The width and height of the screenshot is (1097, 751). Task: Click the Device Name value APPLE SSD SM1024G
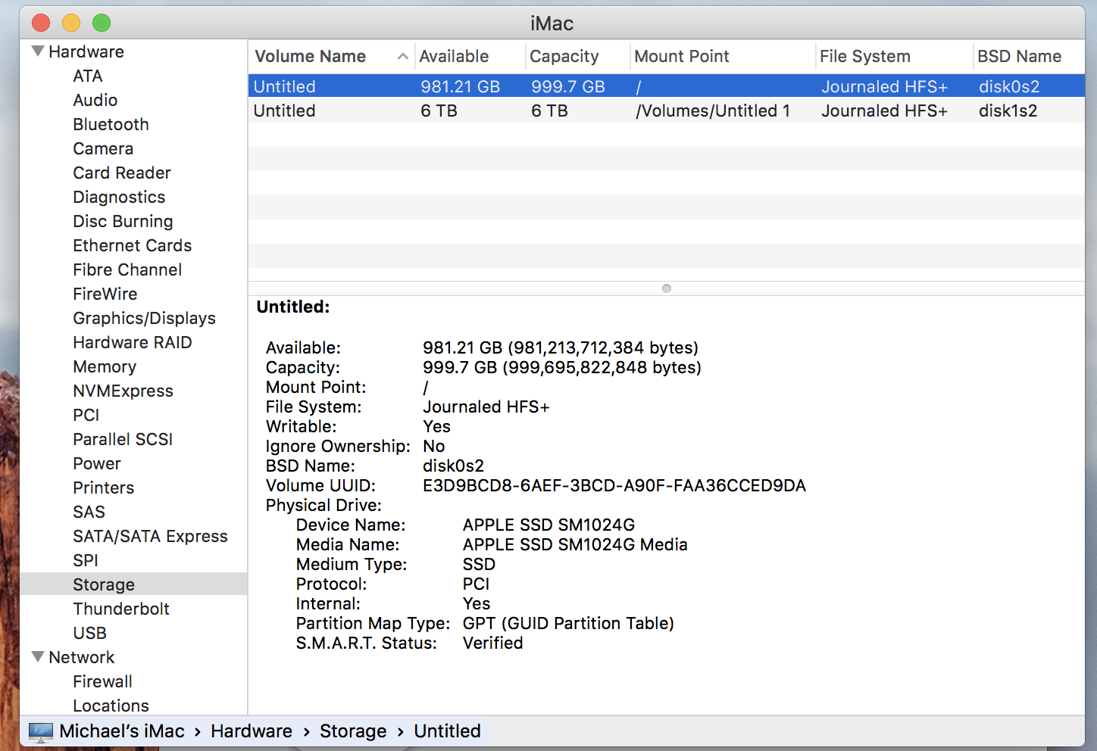[x=549, y=525]
